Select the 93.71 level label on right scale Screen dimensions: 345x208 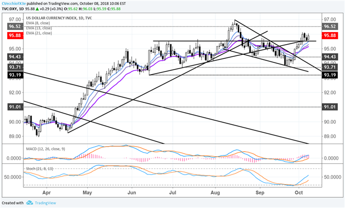(x=330, y=67)
